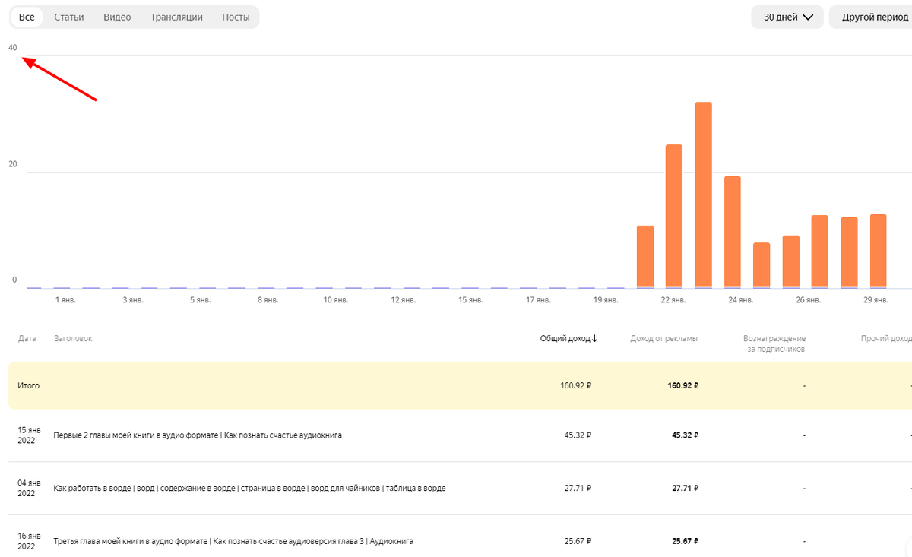This screenshot has width=912, height=557.
Task: Open "Третья глава моей книги" article title
Action: [x=233, y=541]
